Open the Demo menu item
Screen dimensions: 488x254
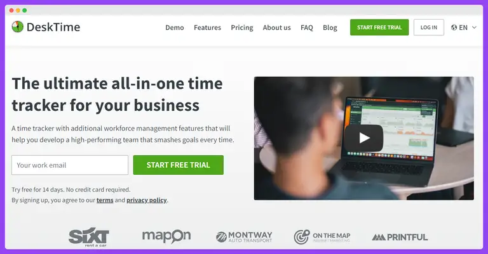point(175,28)
